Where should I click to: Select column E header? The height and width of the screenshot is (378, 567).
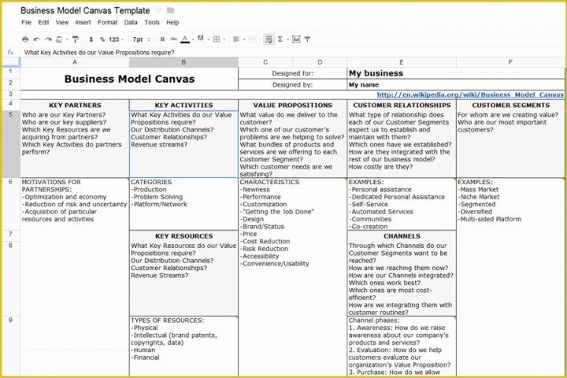[x=402, y=62]
